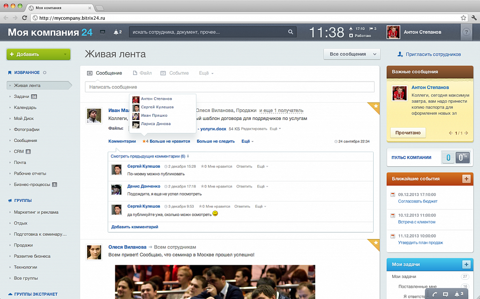Select the Сообщение composer tab
The image size is (480, 299).
pyautogui.click(x=105, y=73)
